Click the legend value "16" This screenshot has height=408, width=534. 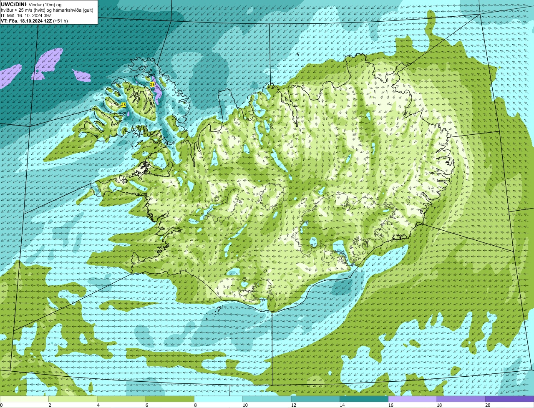[390, 405]
